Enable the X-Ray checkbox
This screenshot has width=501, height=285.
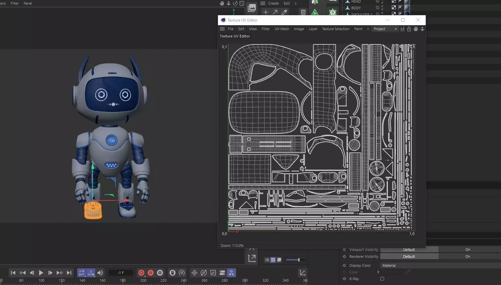(x=382, y=279)
